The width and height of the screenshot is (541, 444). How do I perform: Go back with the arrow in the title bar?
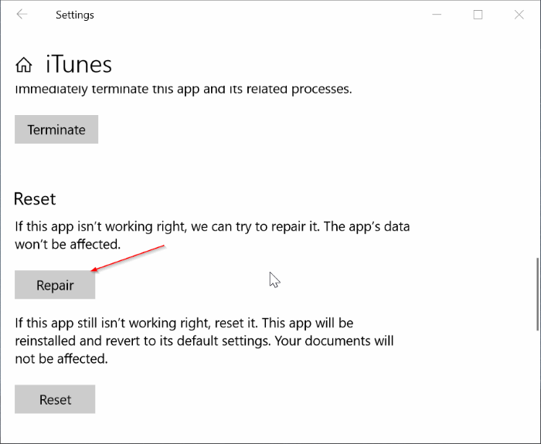click(22, 15)
